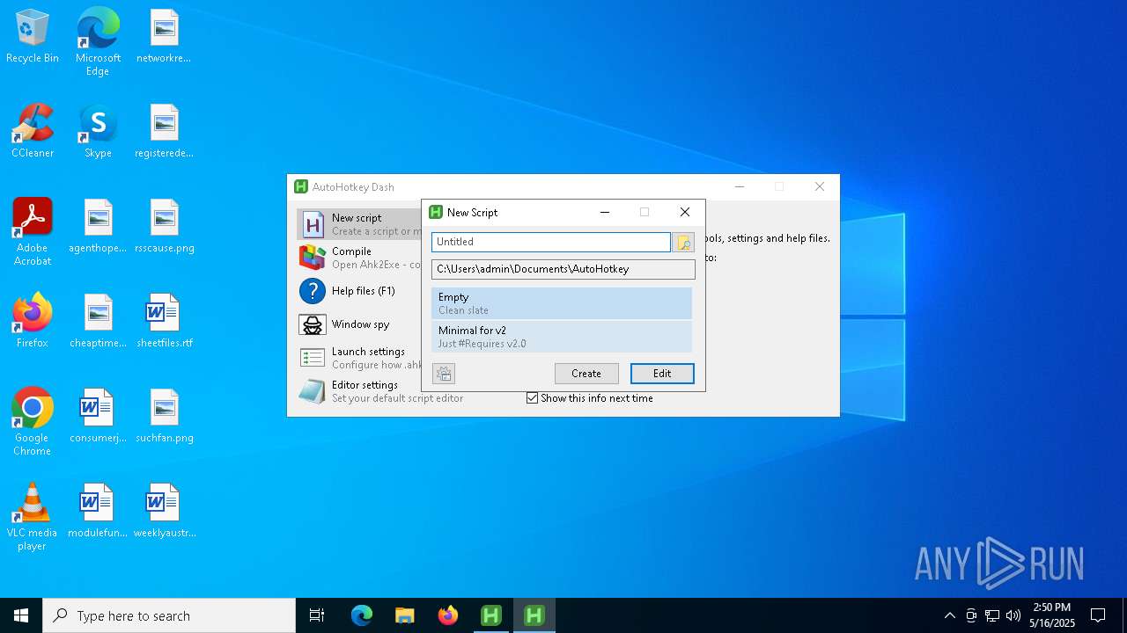The height and width of the screenshot is (633, 1127).
Task: Click the Task View taskbar icon
Action: click(x=317, y=615)
